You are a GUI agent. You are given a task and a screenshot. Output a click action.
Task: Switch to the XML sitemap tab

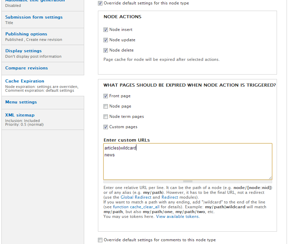[x=20, y=115]
